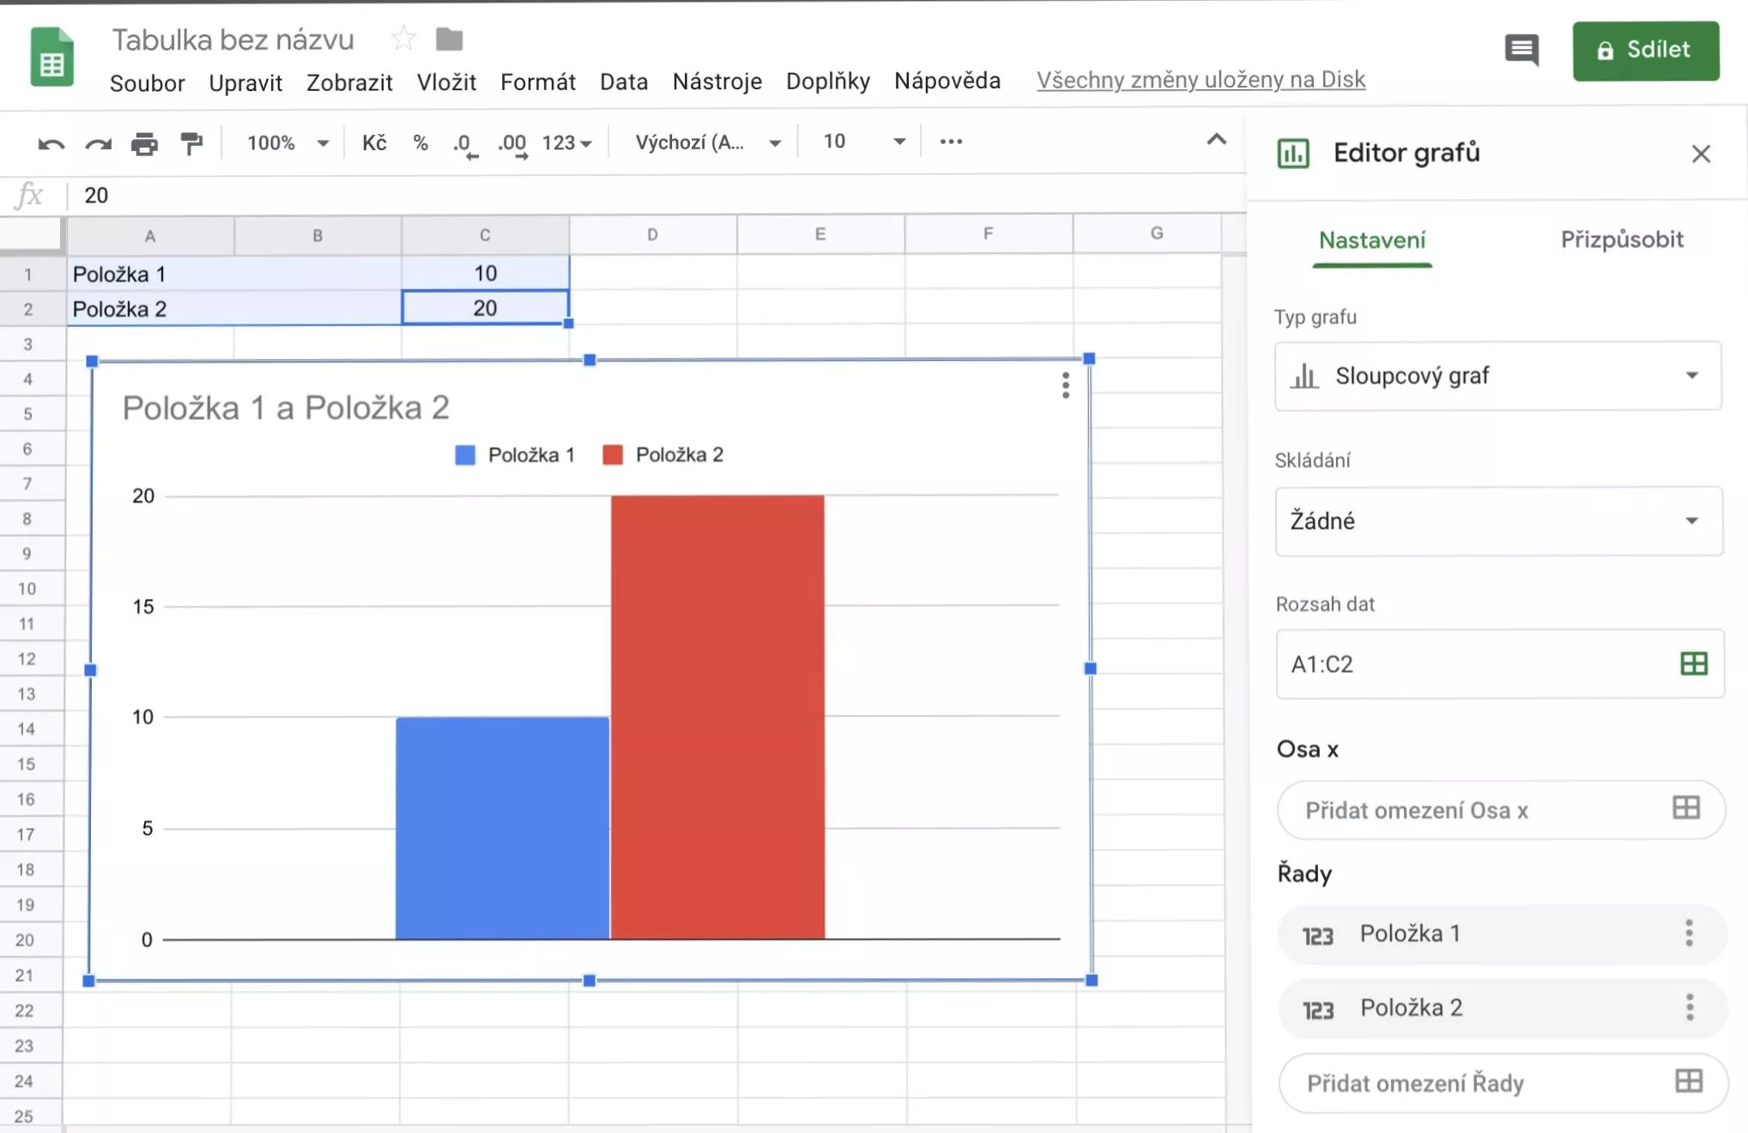The image size is (1748, 1133).
Task: Open the comments history icon
Action: 1521,50
